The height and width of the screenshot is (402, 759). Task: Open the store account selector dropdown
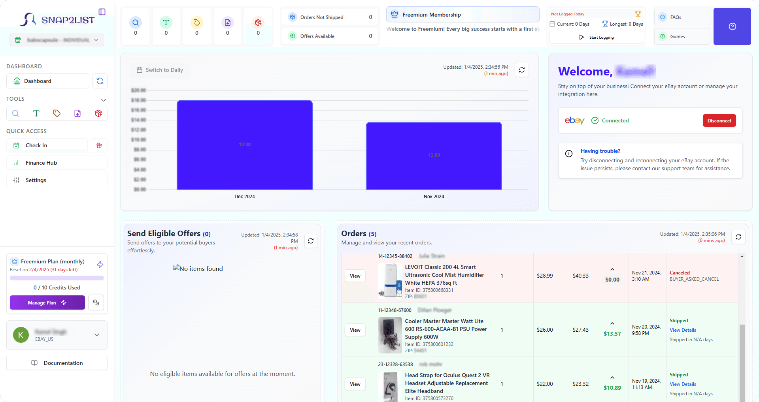(x=57, y=40)
